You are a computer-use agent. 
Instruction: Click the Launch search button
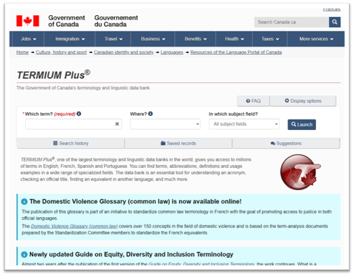pyautogui.click(x=302, y=125)
